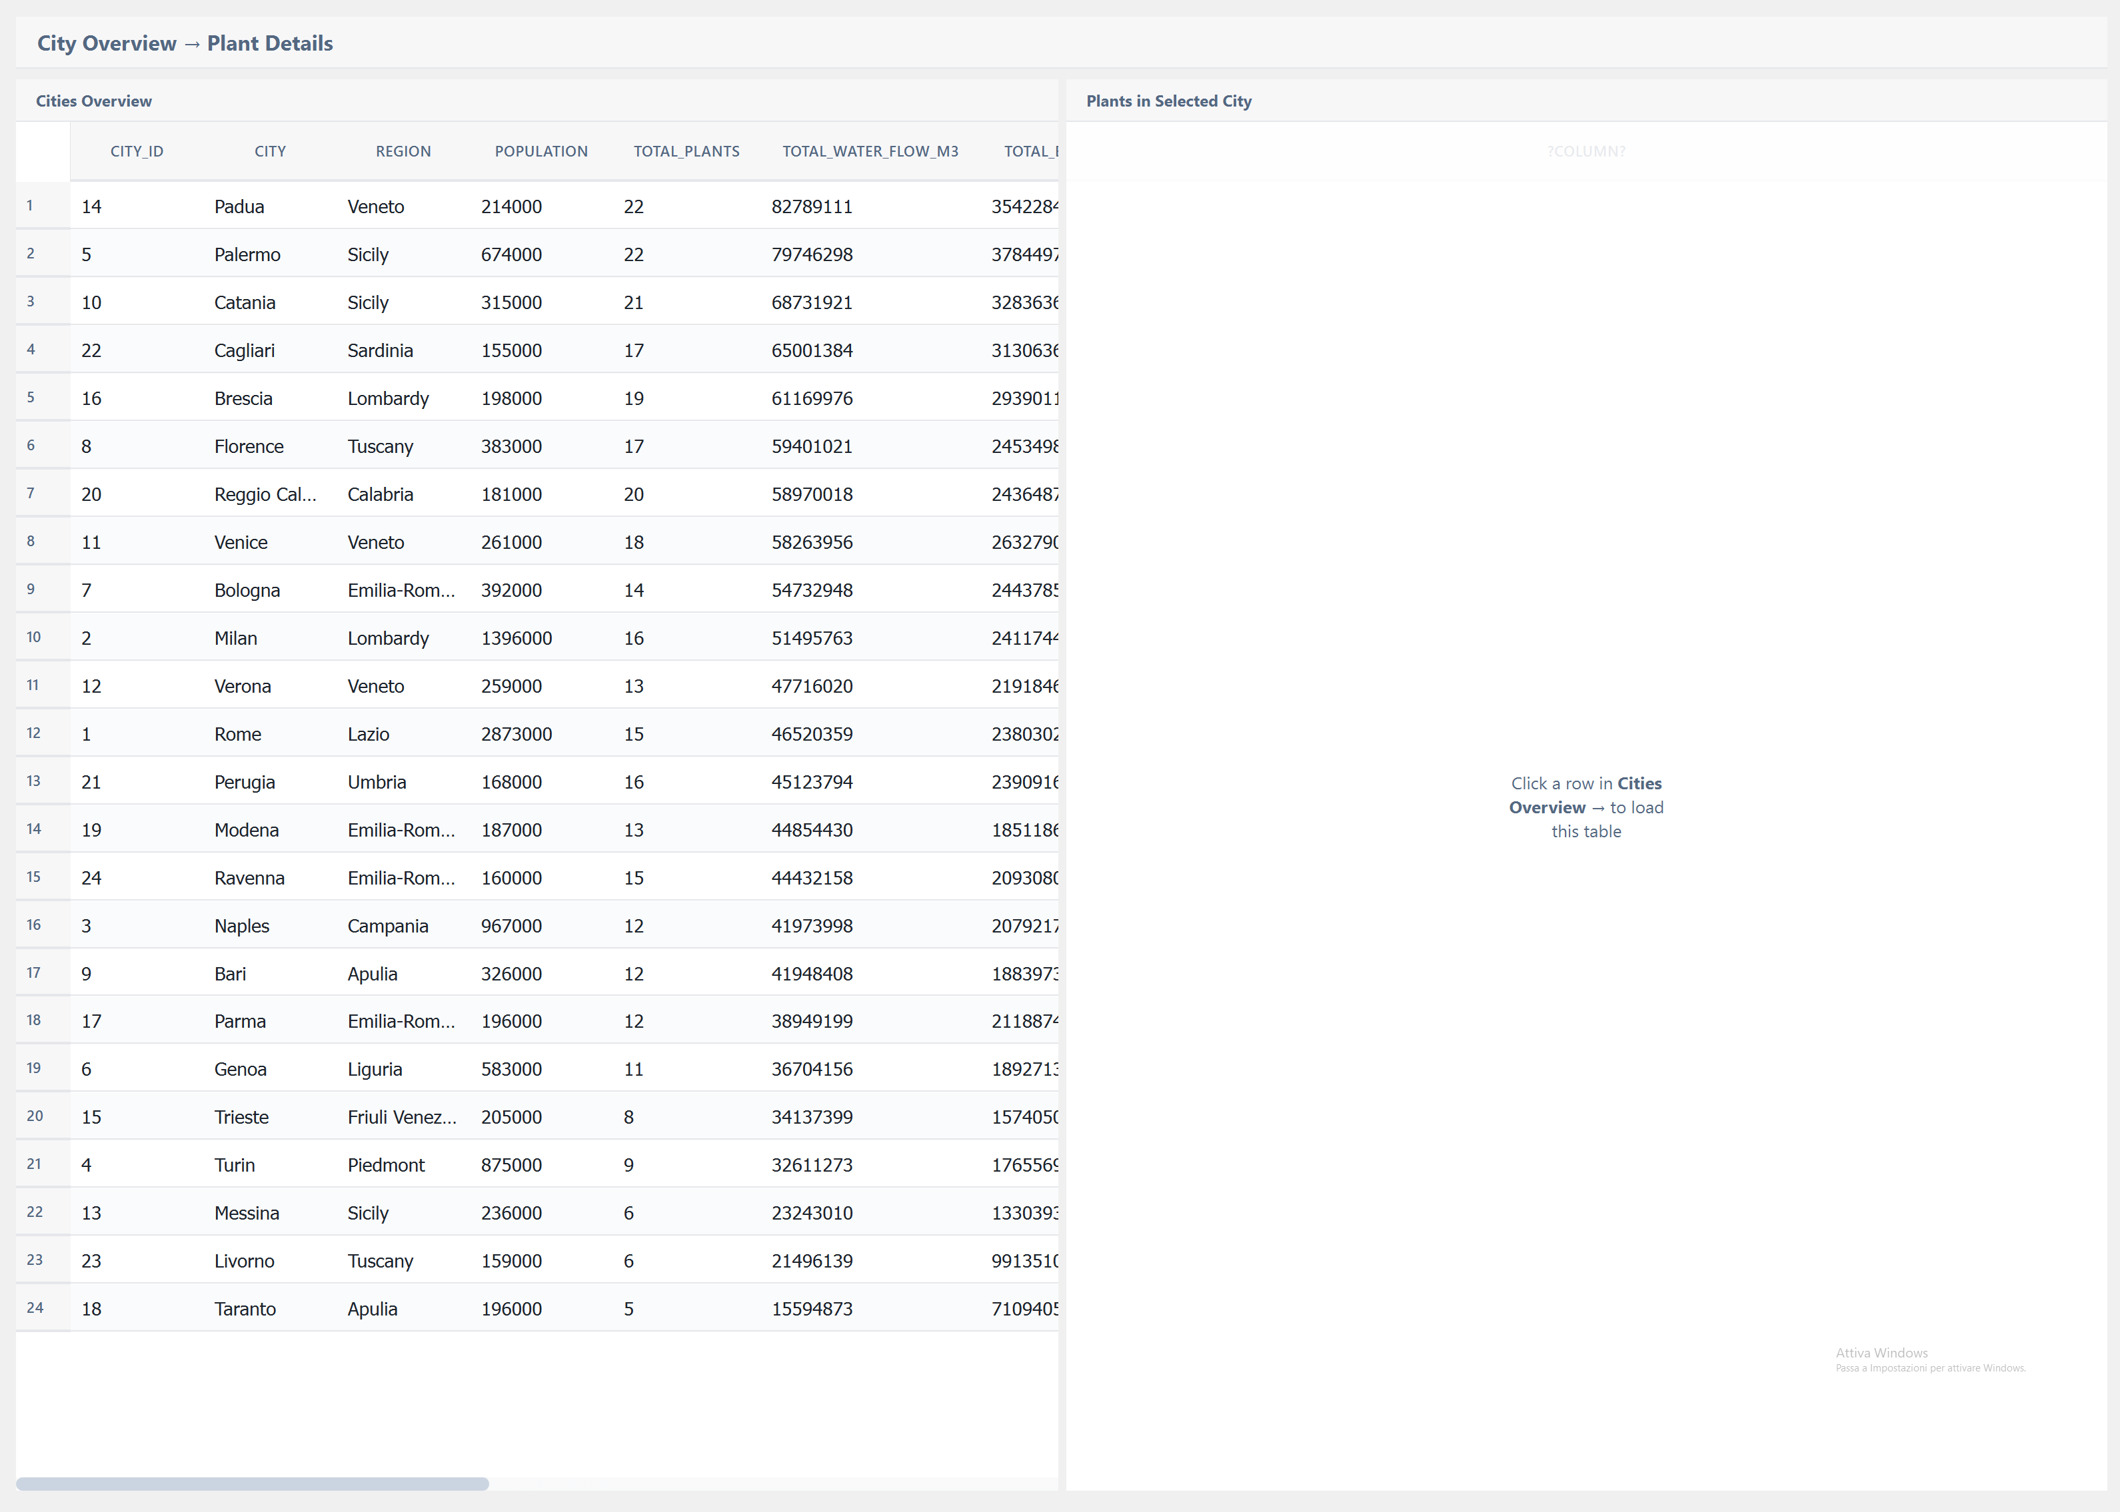Click the ?COLUMN? placeholder header
The width and height of the screenshot is (2120, 1512).
[1586, 151]
